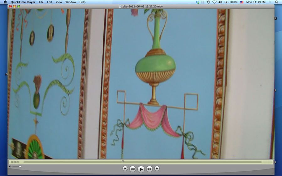The image size is (282, 176).
Task: Open the View menu
Action: click(59, 2)
